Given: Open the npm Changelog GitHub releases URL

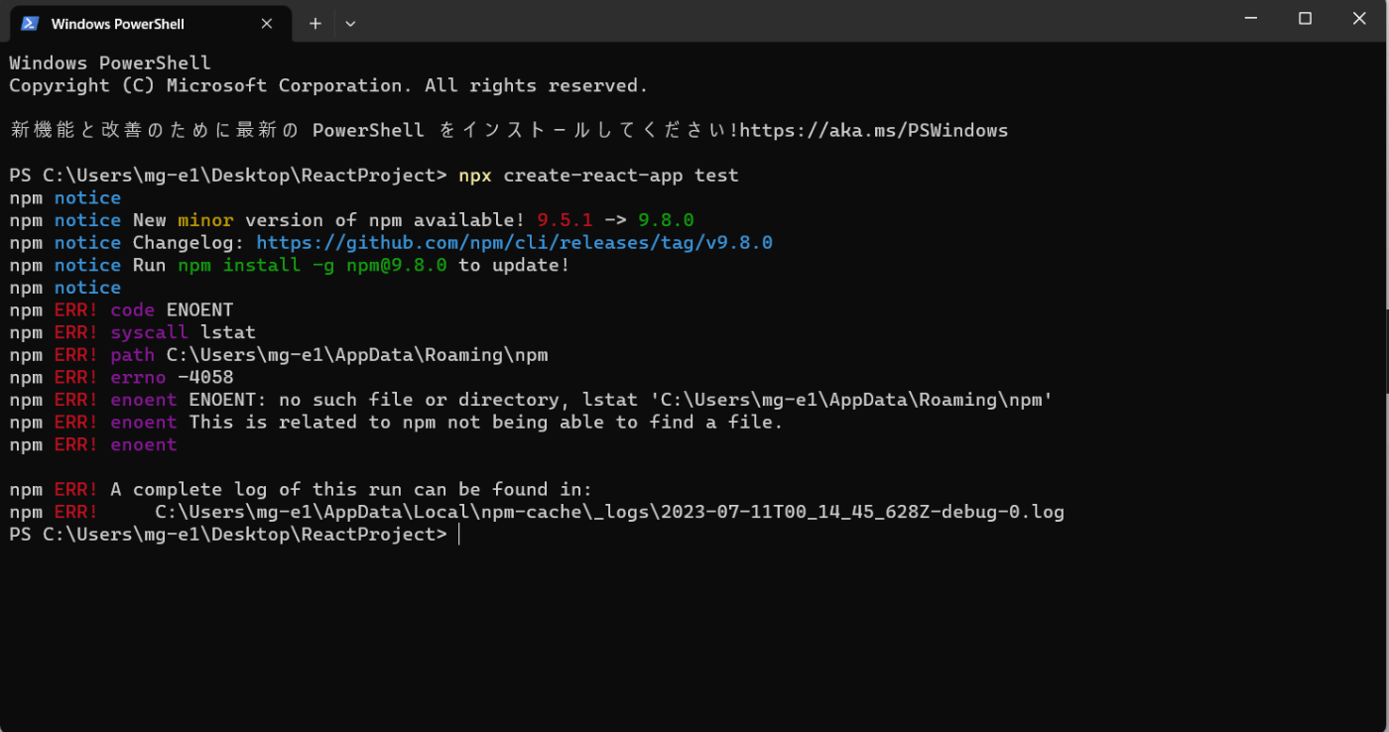Looking at the screenshot, I should click(514, 243).
